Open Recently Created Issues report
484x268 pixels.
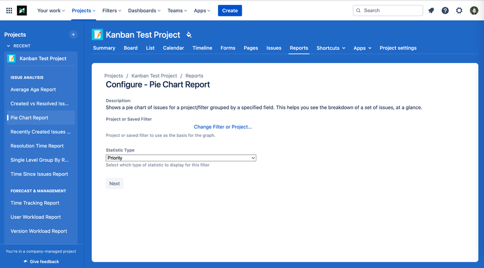pyautogui.click(x=40, y=132)
